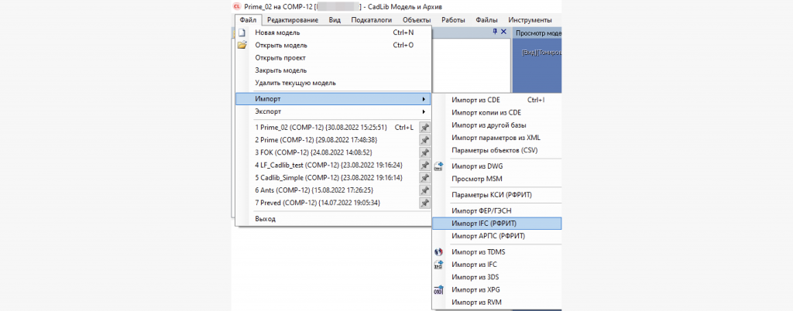Click the Импорт submenu arrow

(x=423, y=99)
